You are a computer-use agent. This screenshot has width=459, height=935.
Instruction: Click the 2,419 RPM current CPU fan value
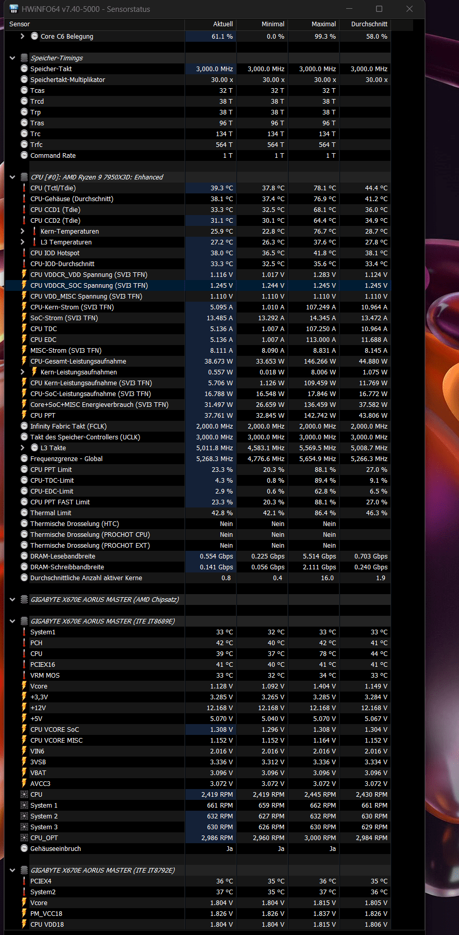pyautogui.click(x=217, y=794)
